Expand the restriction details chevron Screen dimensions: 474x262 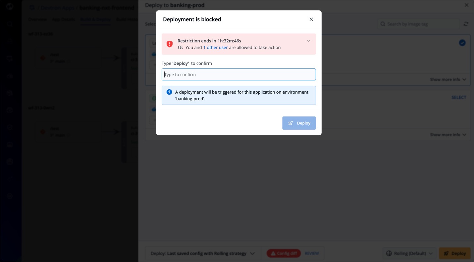pos(308,41)
